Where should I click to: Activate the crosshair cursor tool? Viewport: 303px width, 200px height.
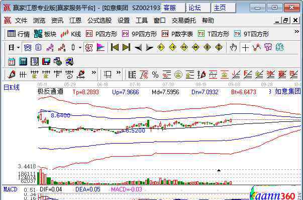click(x=245, y=47)
